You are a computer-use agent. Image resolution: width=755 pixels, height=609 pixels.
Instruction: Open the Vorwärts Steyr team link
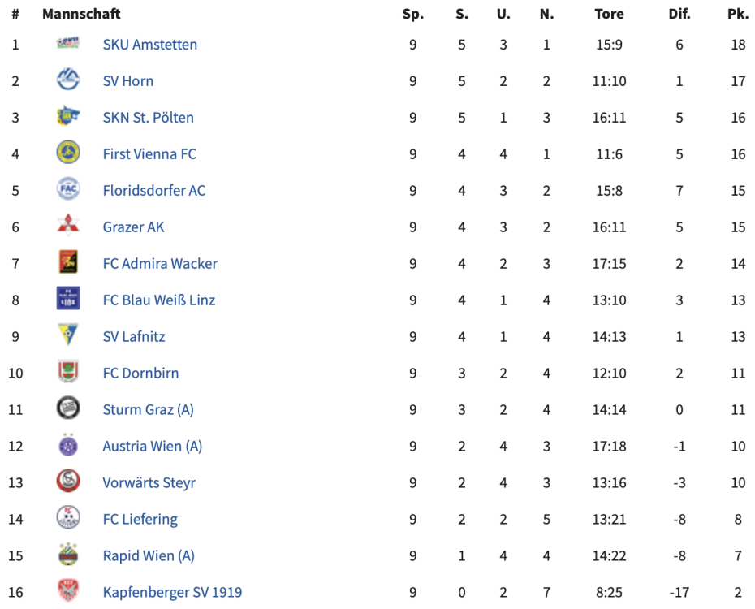pos(149,482)
